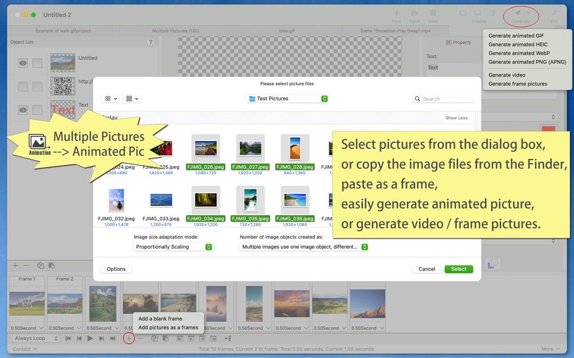Viewport: 574px width, 358px height.
Task: Toggle the second checkbox in the QR code row
Action: coord(38,86)
